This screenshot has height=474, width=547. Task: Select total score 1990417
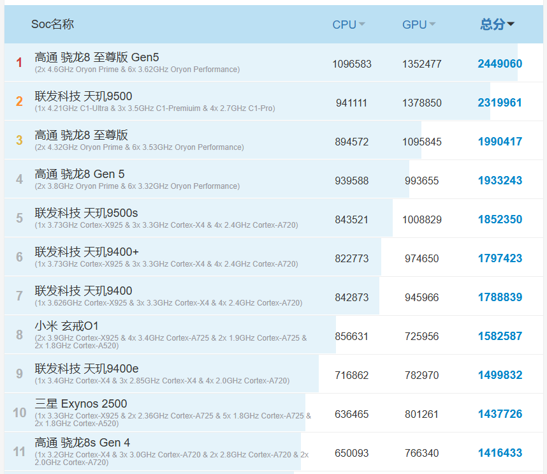(x=500, y=142)
